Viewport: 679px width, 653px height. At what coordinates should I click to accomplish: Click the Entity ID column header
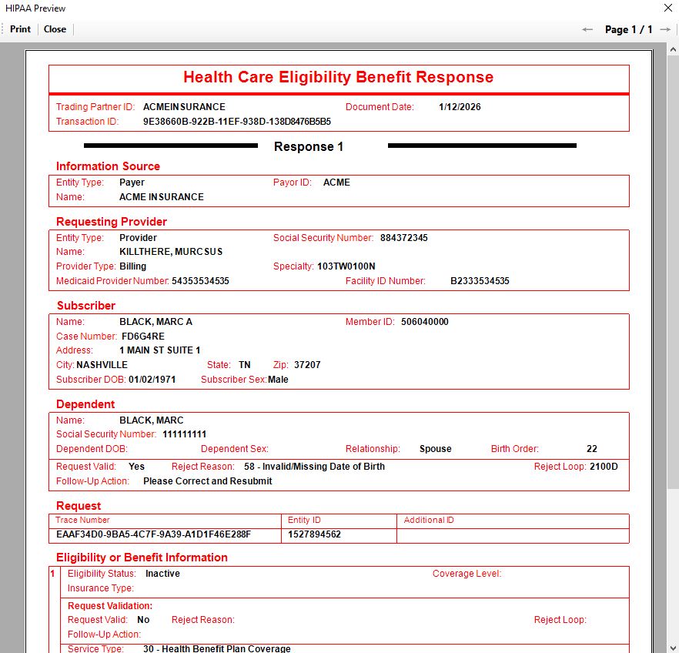304,520
